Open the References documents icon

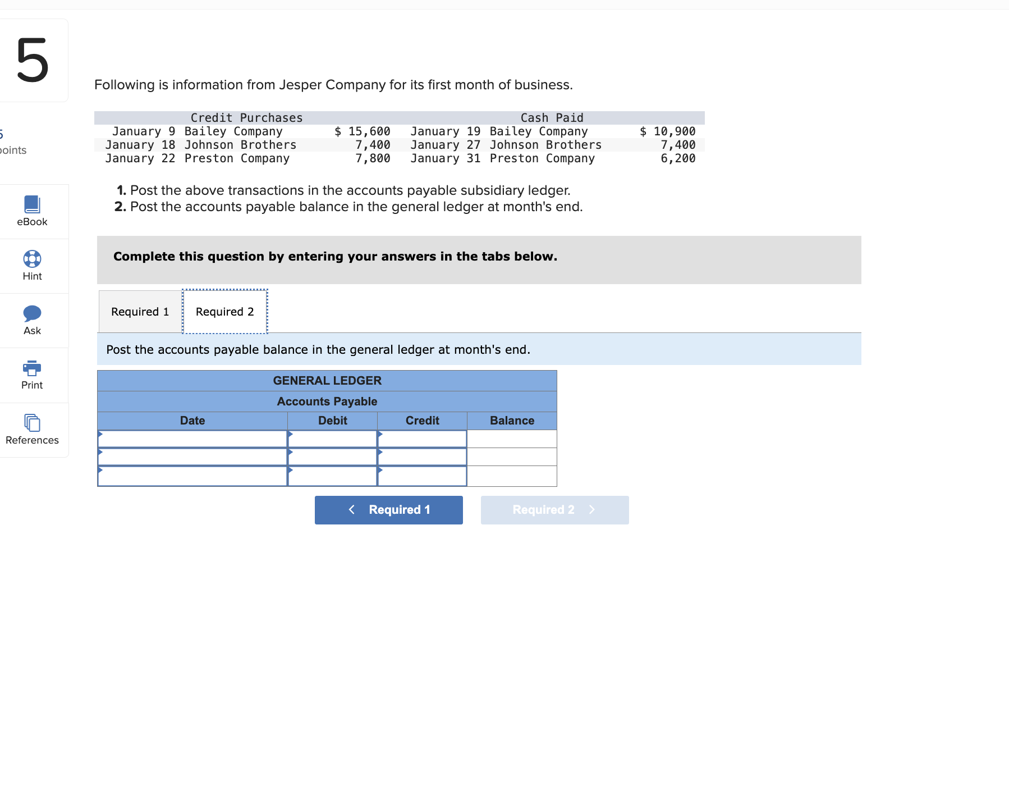click(32, 422)
